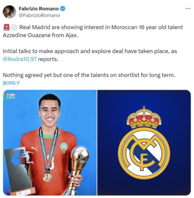Screen dimensions: 194x198
Task: Click the Morocco federation badge on jersey
Action: [x=64, y=148]
